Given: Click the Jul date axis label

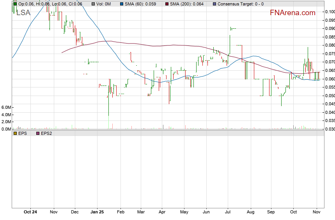Looking at the screenshot, I should [227, 212].
